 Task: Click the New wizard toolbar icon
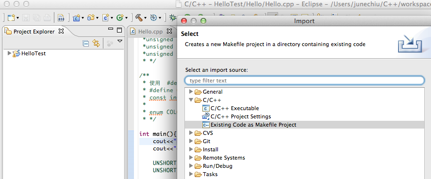coord(11,18)
